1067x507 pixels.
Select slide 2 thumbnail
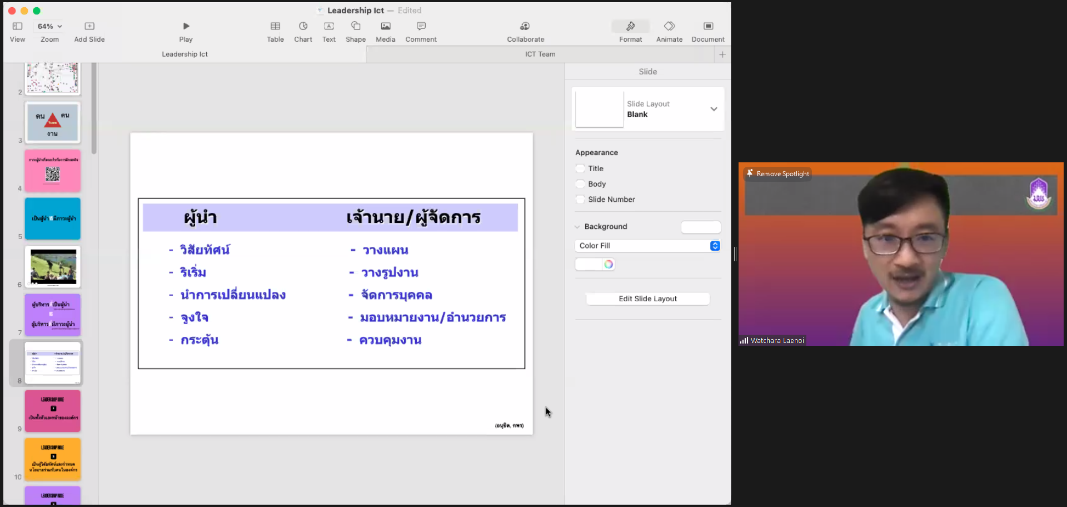tap(52, 78)
